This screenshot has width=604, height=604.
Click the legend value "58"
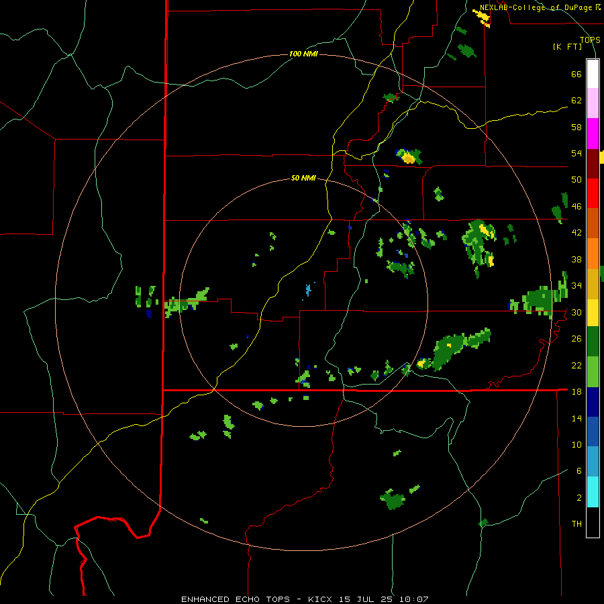tap(576, 127)
